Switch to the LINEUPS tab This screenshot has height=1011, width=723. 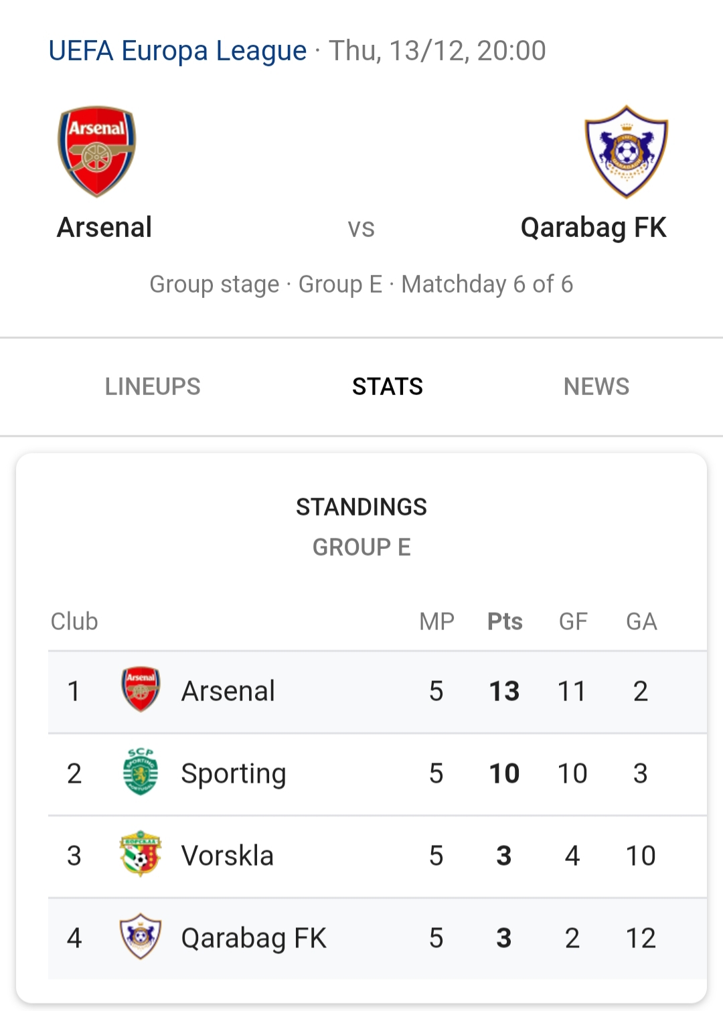pyautogui.click(x=153, y=386)
